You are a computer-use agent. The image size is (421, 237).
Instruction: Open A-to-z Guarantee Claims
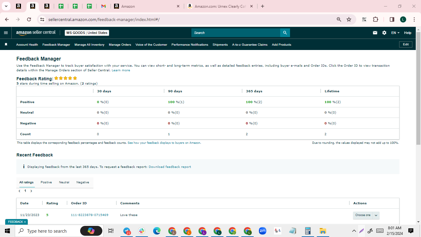(250, 44)
